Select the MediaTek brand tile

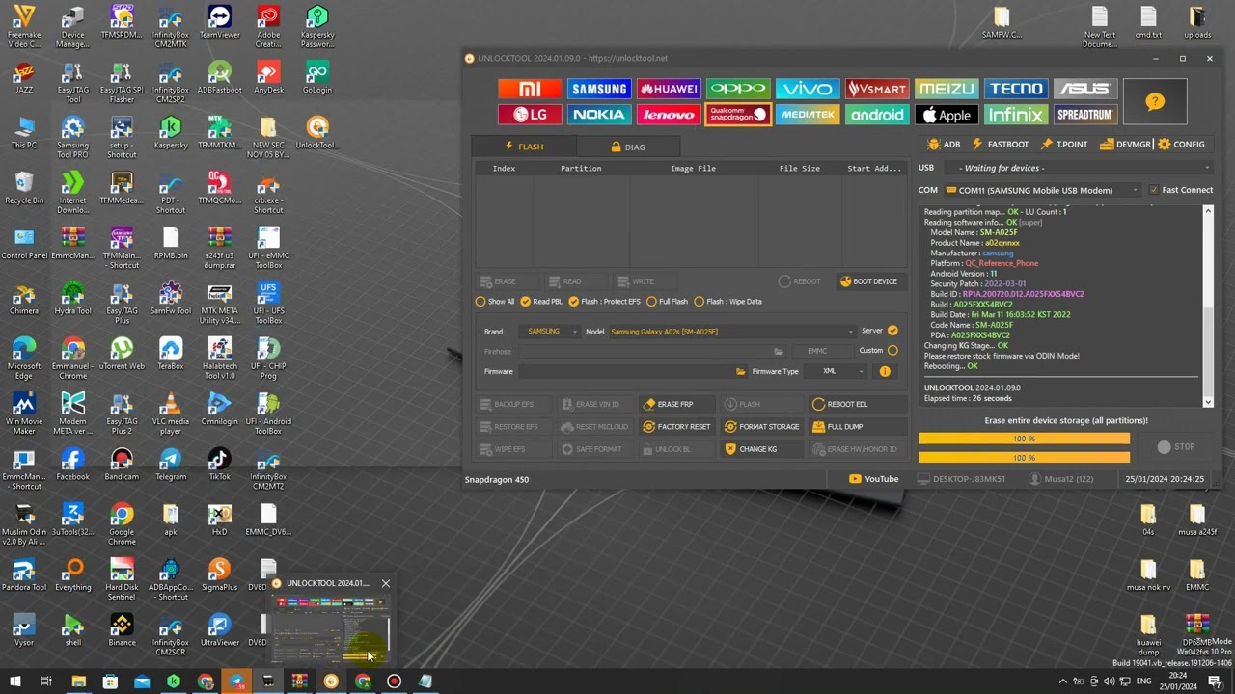click(808, 115)
